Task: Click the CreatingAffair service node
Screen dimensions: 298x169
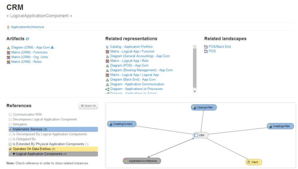Action: tap(281, 126)
